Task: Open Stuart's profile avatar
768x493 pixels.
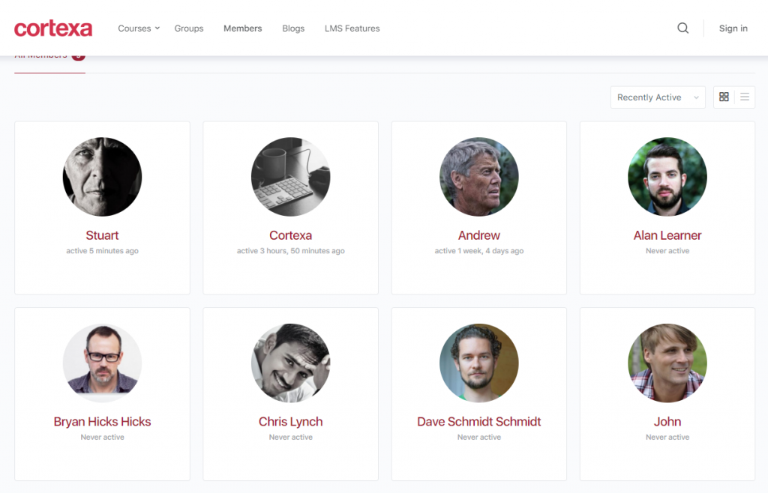Action: tap(102, 177)
